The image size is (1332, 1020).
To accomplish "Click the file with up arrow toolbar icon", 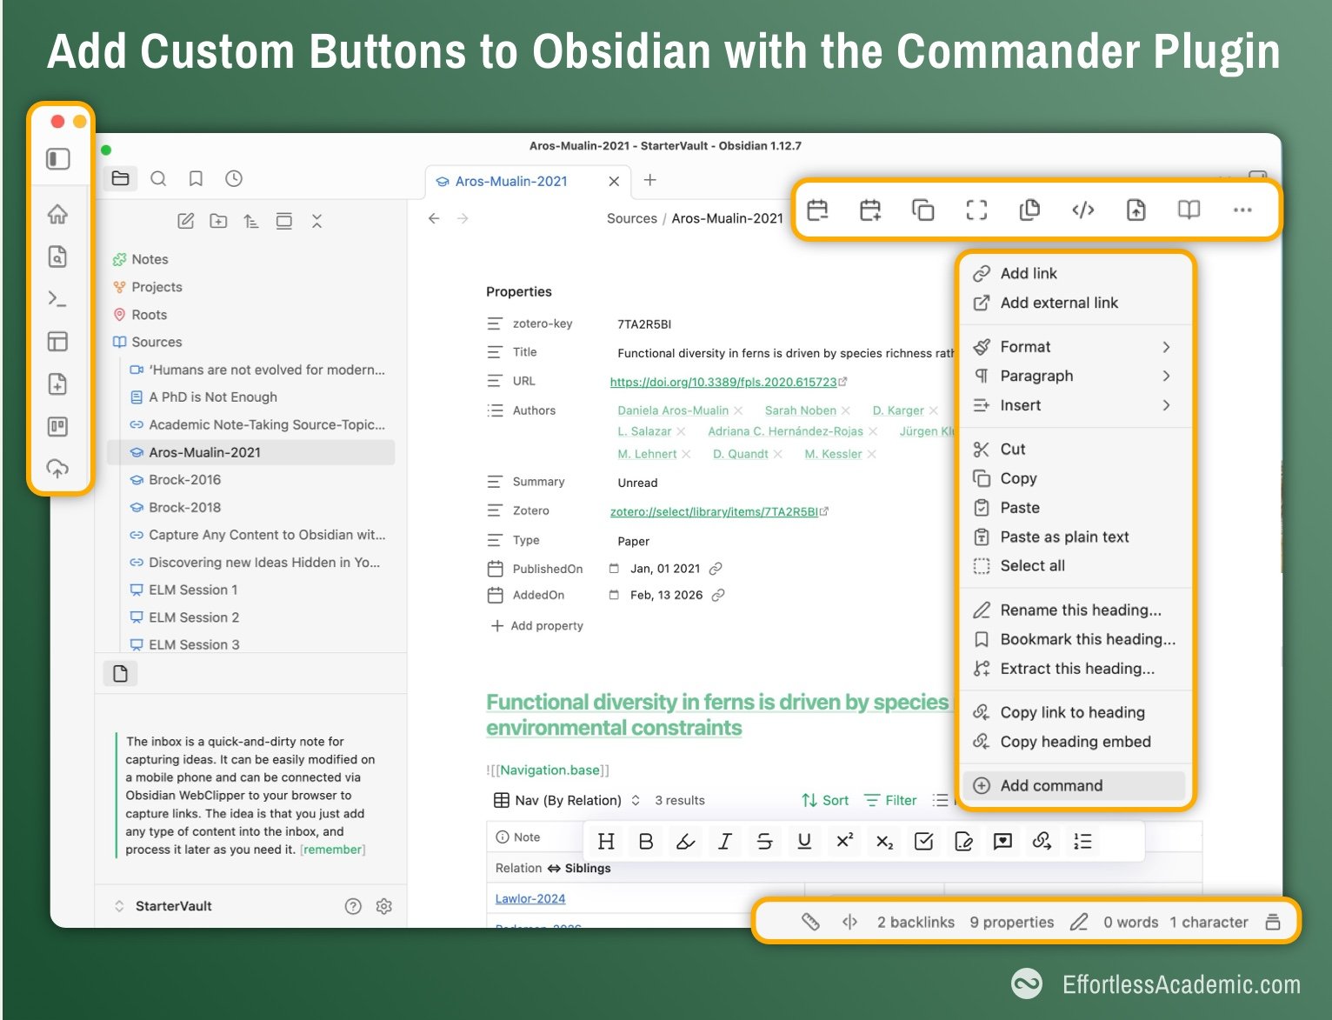I will (x=1136, y=210).
